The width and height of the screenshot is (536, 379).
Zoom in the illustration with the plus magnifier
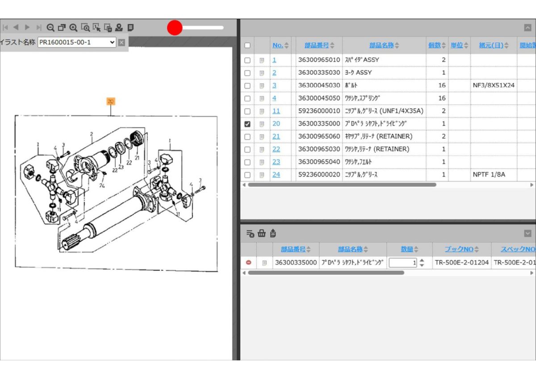pyautogui.click(x=73, y=28)
